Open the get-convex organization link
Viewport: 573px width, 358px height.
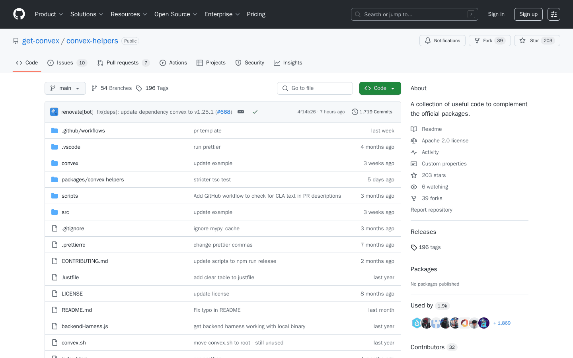coord(41,41)
